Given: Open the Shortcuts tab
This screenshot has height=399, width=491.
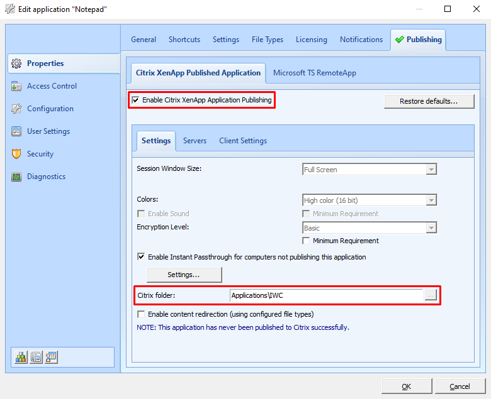Looking at the screenshot, I should (x=184, y=40).
